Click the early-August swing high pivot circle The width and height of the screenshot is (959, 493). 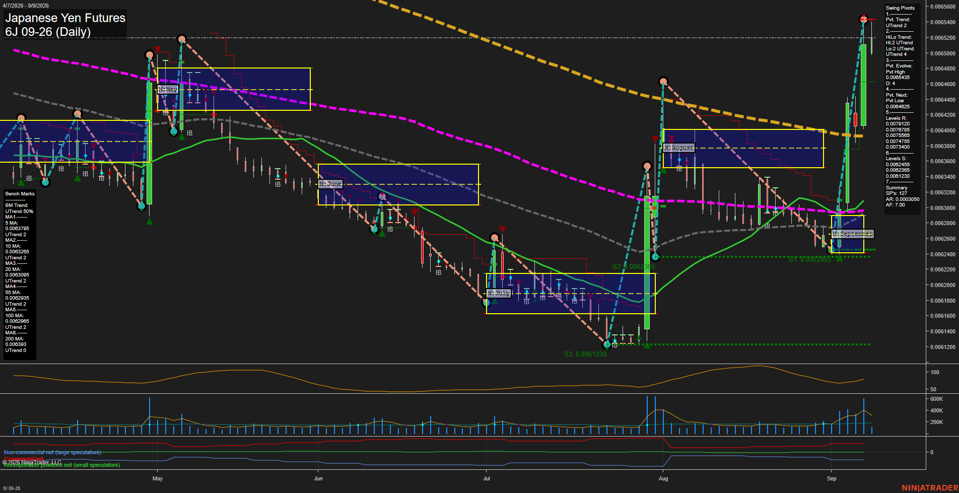663,81
